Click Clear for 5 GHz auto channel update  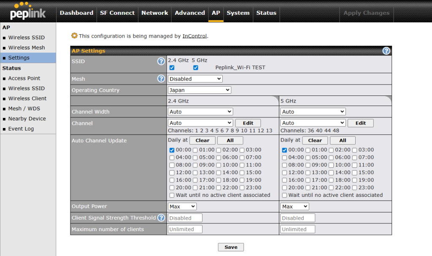pyautogui.click(x=315, y=141)
